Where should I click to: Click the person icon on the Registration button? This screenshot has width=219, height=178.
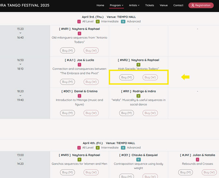(193, 5)
